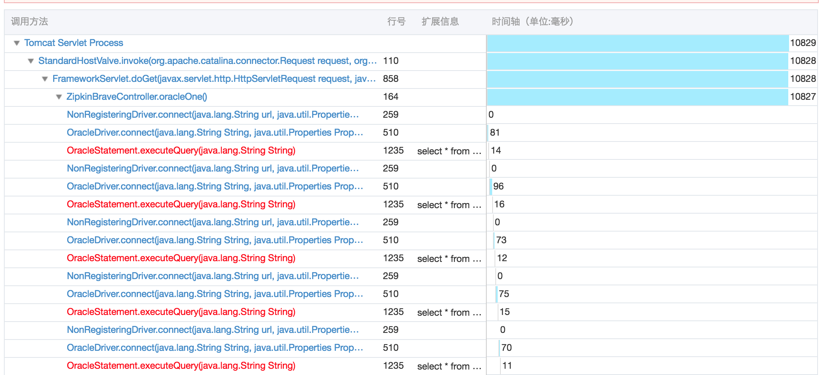Screen dimensions: 825x375
Task: Click the timeline bar labeled 73
Action: (x=494, y=240)
